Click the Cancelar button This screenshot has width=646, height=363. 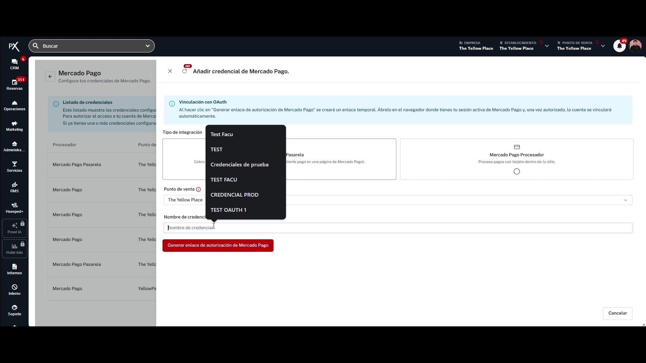(617, 313)
